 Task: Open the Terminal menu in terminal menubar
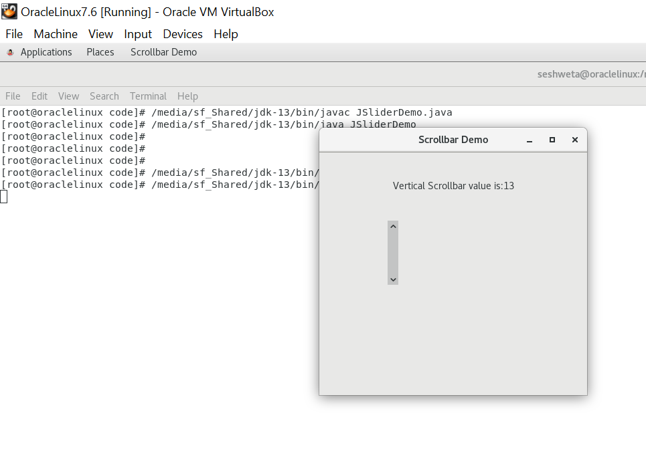coord(148,96)
